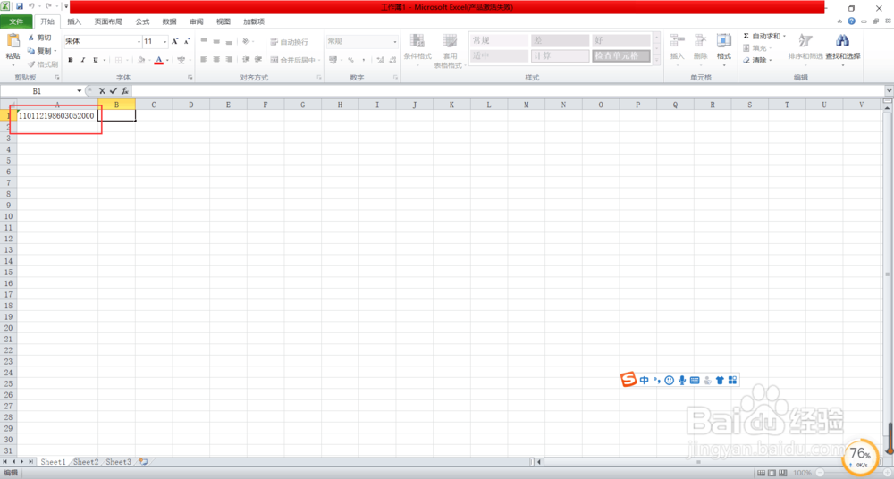
Task: Click decrease indent icon
Action: [246, 59]
